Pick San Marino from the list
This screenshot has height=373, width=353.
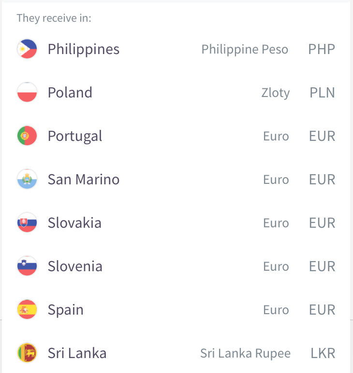[176, 179]
